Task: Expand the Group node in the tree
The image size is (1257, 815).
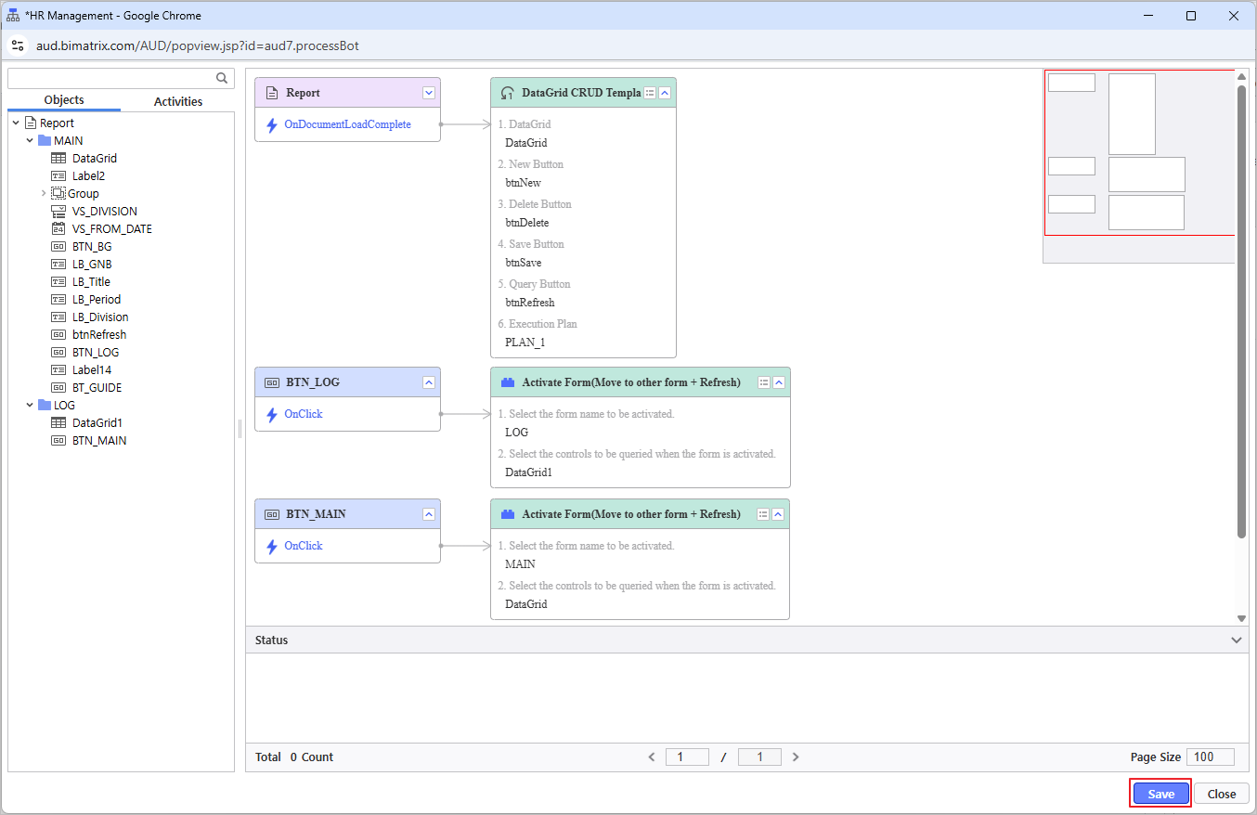Action: tap(44, 193)
